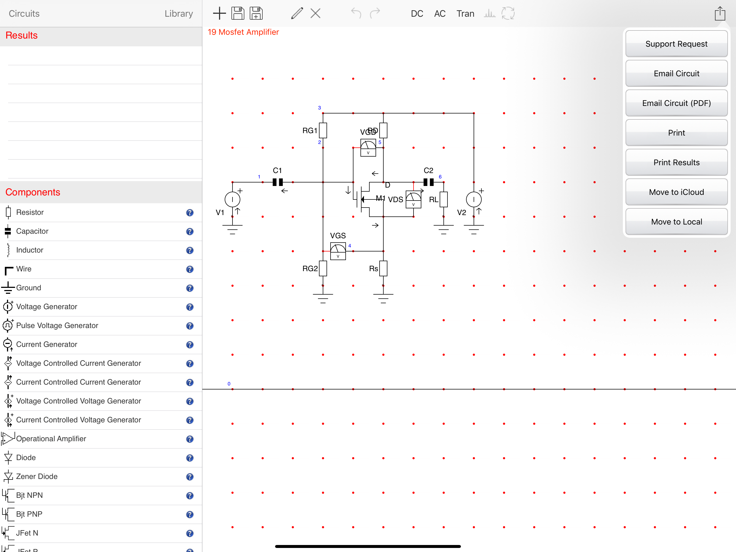The width and height of the screenshot is (736, 552).
Task: Select Wire component
Action: point(101,269)
